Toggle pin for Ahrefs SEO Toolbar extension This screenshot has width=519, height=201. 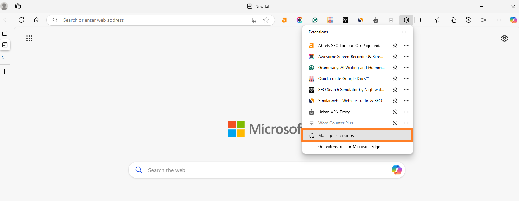tap(395, 46)
